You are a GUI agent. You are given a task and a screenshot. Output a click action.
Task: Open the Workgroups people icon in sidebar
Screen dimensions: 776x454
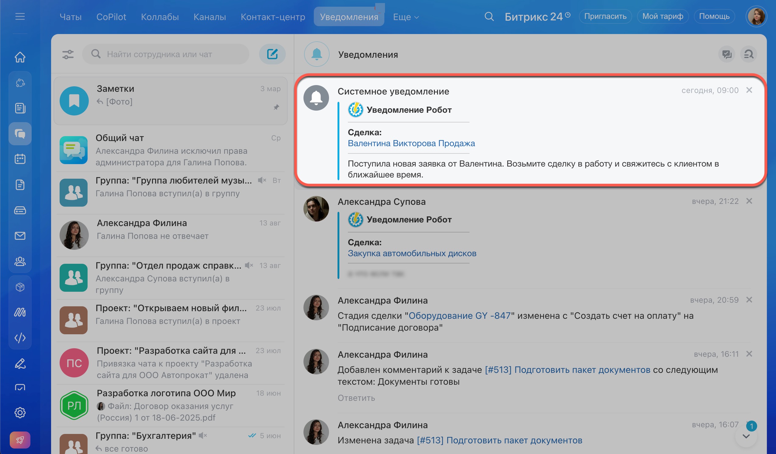click(x=20, y=261)
